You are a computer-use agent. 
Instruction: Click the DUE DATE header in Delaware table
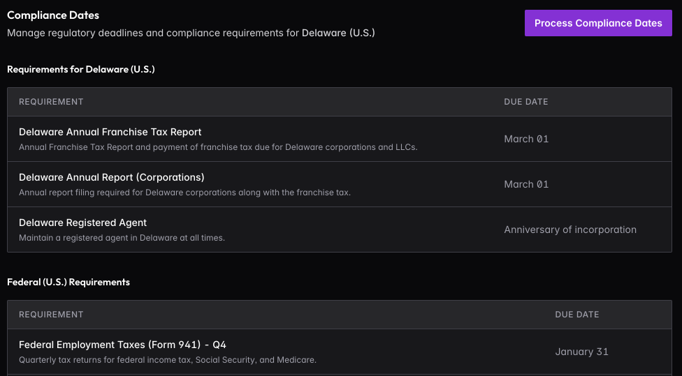coord(525,102)
